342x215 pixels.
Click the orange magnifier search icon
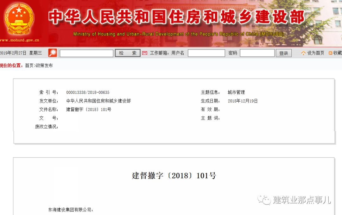(x=53, y=53)
